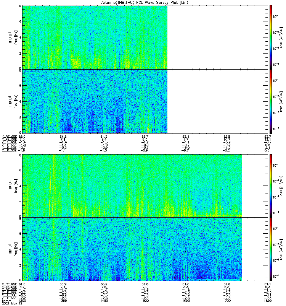Click the "1600" time label on the bottom axis

(x=186, y=301)
